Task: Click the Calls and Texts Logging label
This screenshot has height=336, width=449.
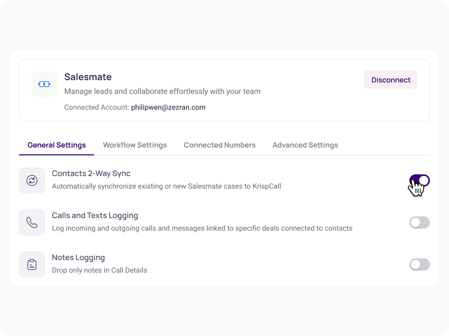Action: pyautogui.click(x=95, y=216)
